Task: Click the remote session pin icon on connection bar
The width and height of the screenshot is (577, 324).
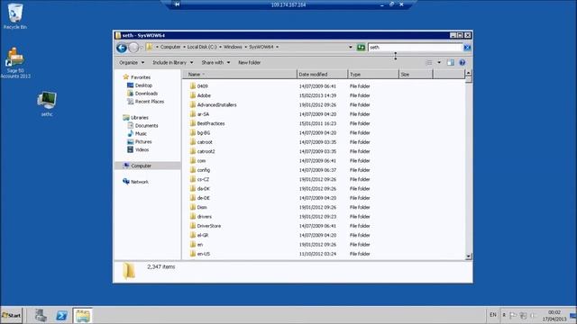Action: [x=177, y=4]
